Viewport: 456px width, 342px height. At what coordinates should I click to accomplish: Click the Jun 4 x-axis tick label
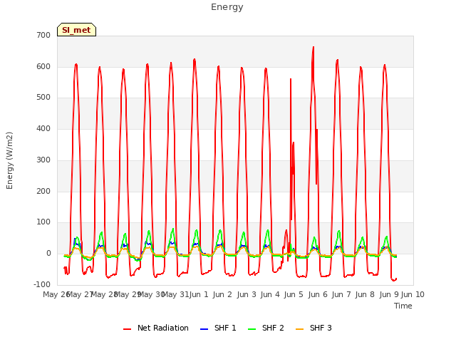tap(270, 294)
